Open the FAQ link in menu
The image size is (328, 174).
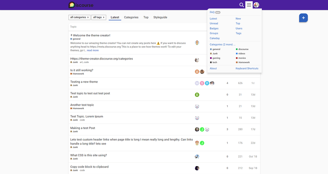point(212,12)
